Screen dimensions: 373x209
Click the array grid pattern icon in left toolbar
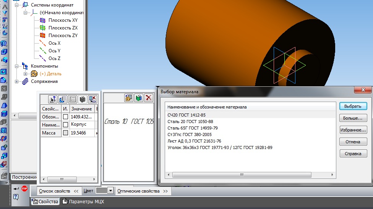coord(4,131)
